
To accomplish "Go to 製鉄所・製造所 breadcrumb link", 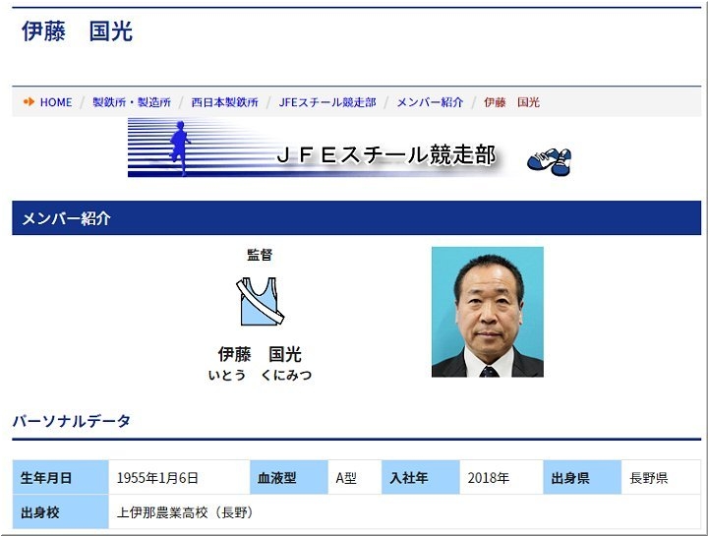I will 132,102.
